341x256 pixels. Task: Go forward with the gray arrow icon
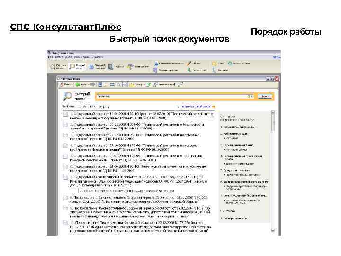(93, 84)
